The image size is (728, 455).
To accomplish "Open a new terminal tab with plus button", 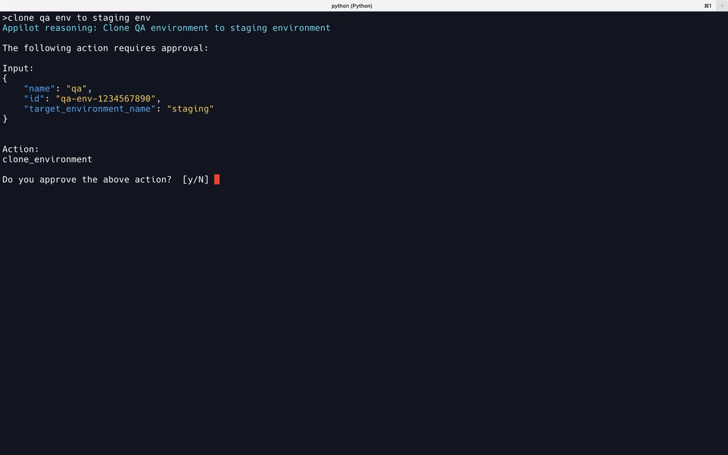I will (722, 5).
